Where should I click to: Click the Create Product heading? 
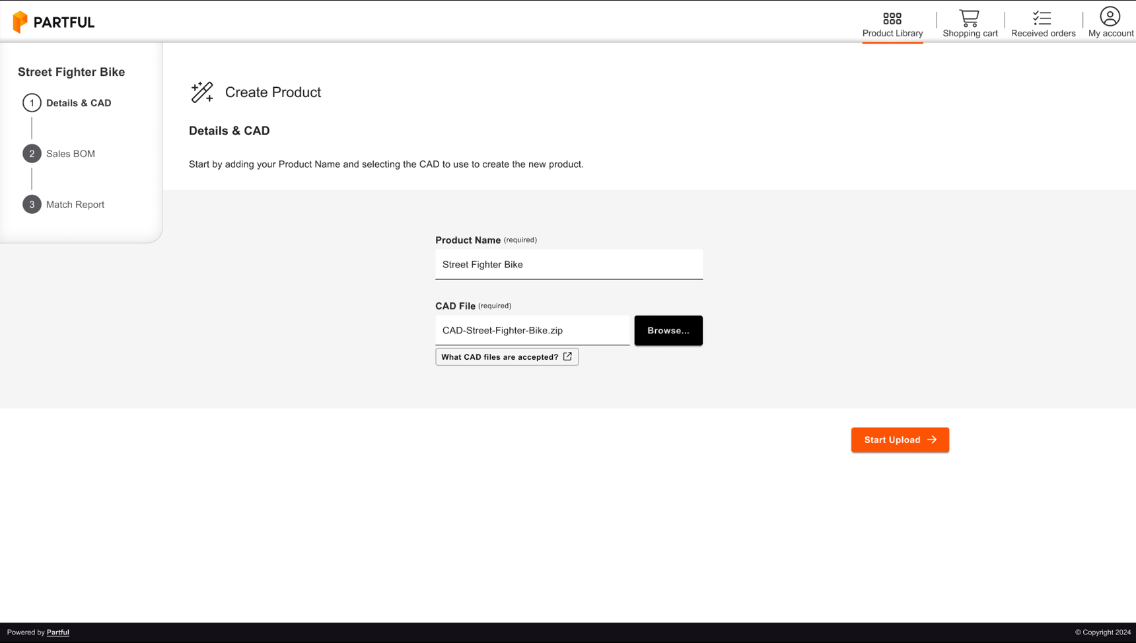273,92
